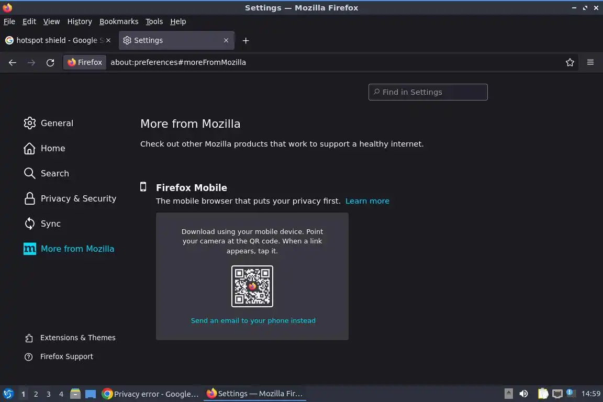
Task: Switch to workspace 1
Action: click(x=24, y=394)
